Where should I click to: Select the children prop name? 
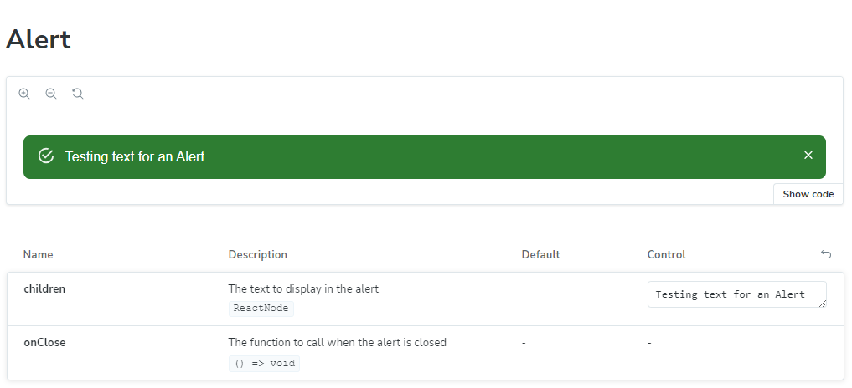point(44,289)
